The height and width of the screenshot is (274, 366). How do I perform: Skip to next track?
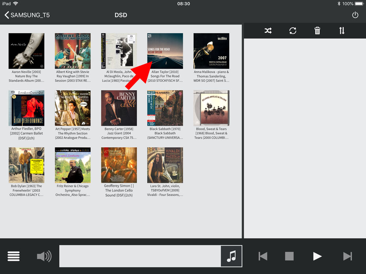[x=347, y=256]
